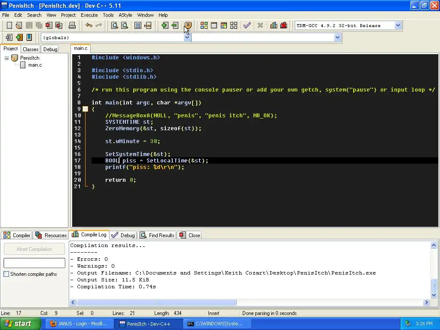The image size is (440, 330).
Task: Click the Compile icon with four colored squares
Action: [x=204, y=25]
